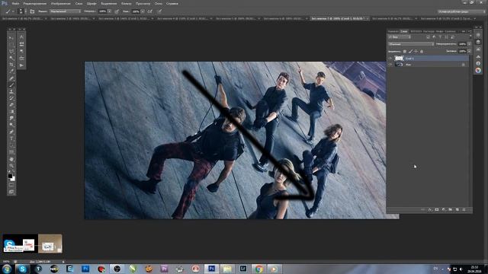Add a layer mask in Layers panel
The image size is (488, 274).
tap(437, 210)
